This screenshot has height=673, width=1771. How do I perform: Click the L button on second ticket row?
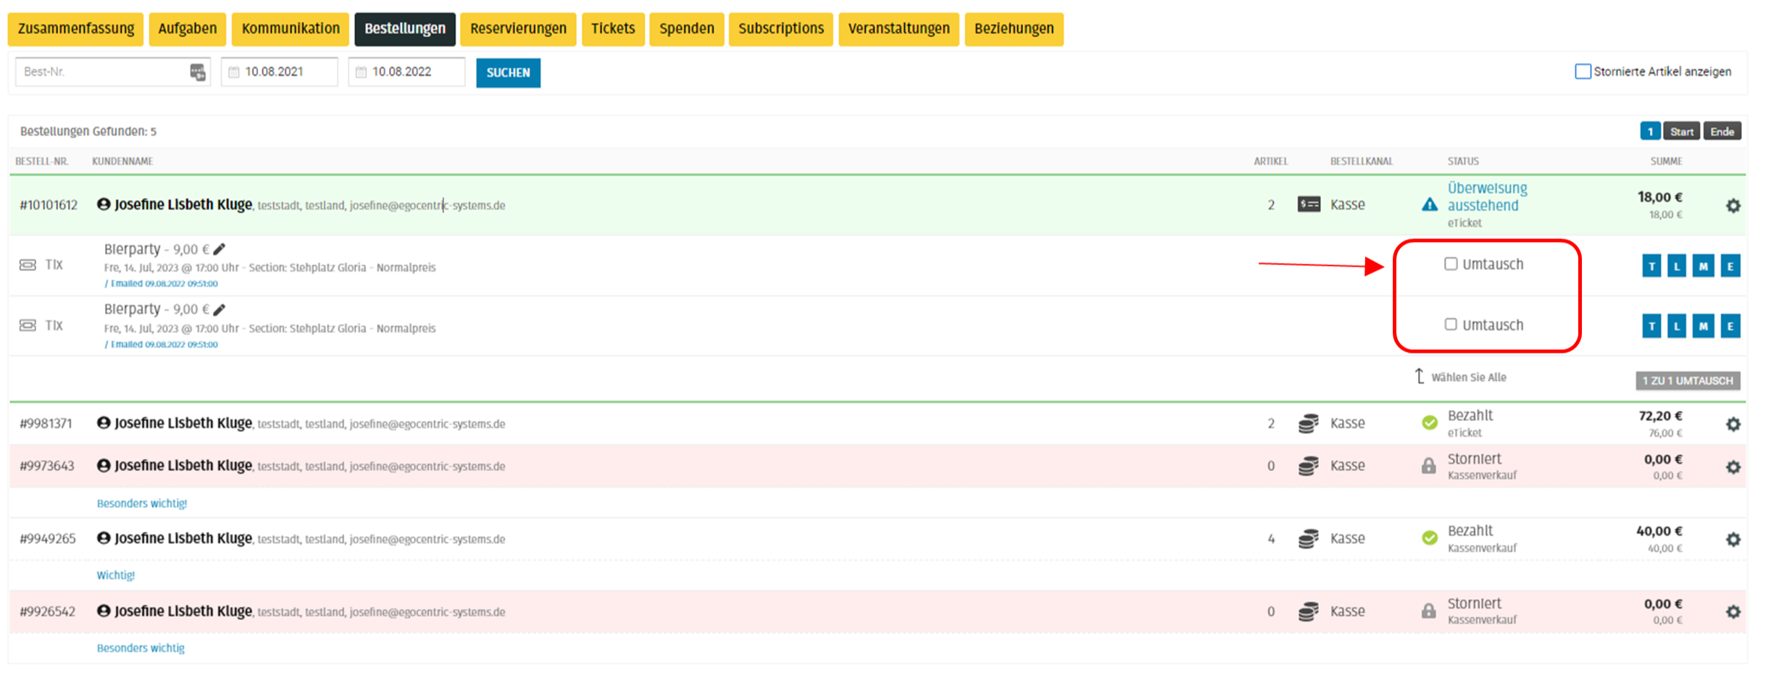1677,326
